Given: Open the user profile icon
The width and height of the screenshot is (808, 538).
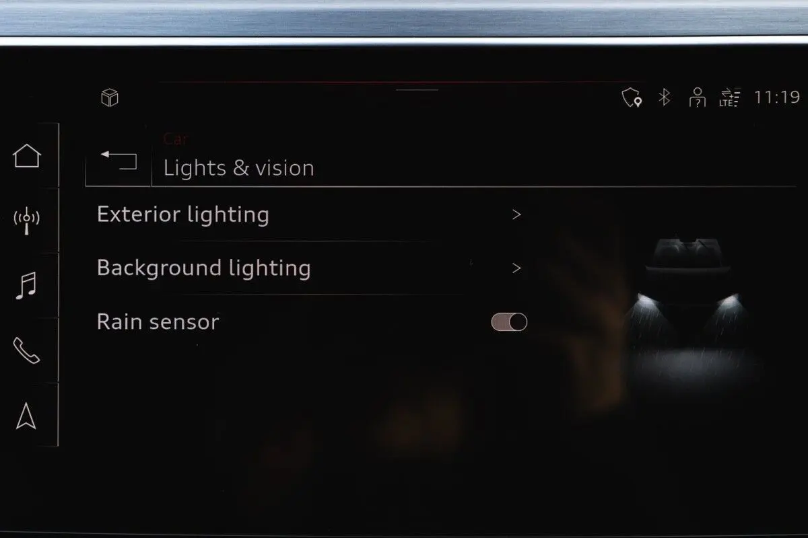Looking at the screenshot, I should click(697, 98).
